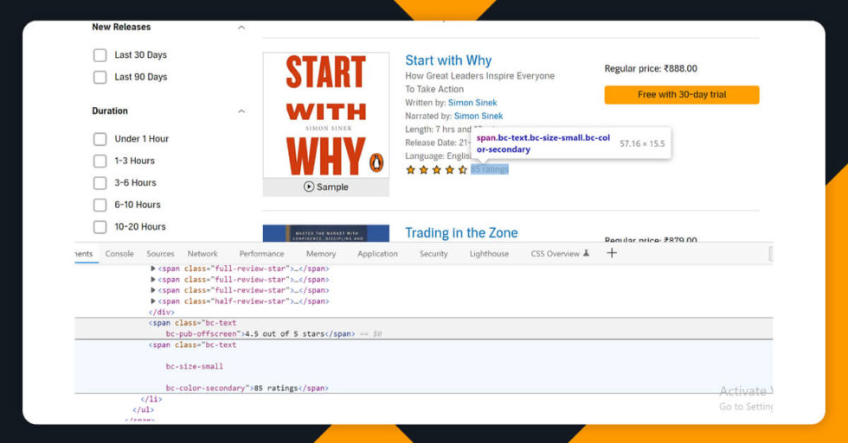Screen dimensions: 848x443
Task: Collapse the New Releases filter section
Action: click(x=241, y=28)
